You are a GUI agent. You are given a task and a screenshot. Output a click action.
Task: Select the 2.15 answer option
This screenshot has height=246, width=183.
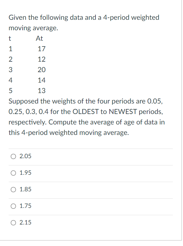tap(13, 223)
